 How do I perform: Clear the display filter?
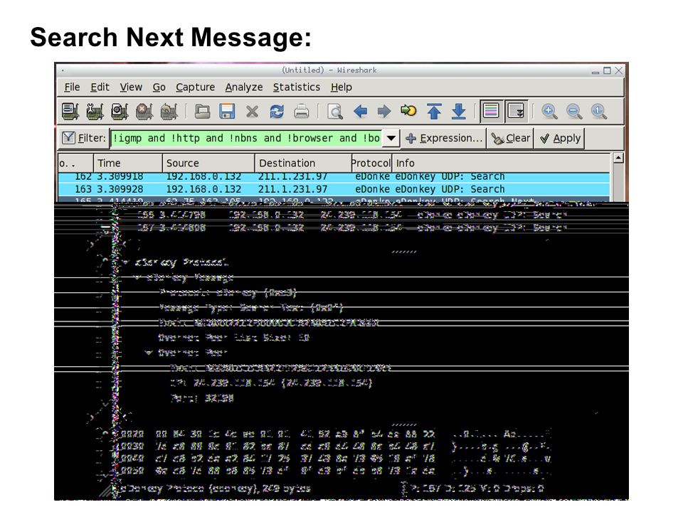pyautogui.click(x=511, y=139)
